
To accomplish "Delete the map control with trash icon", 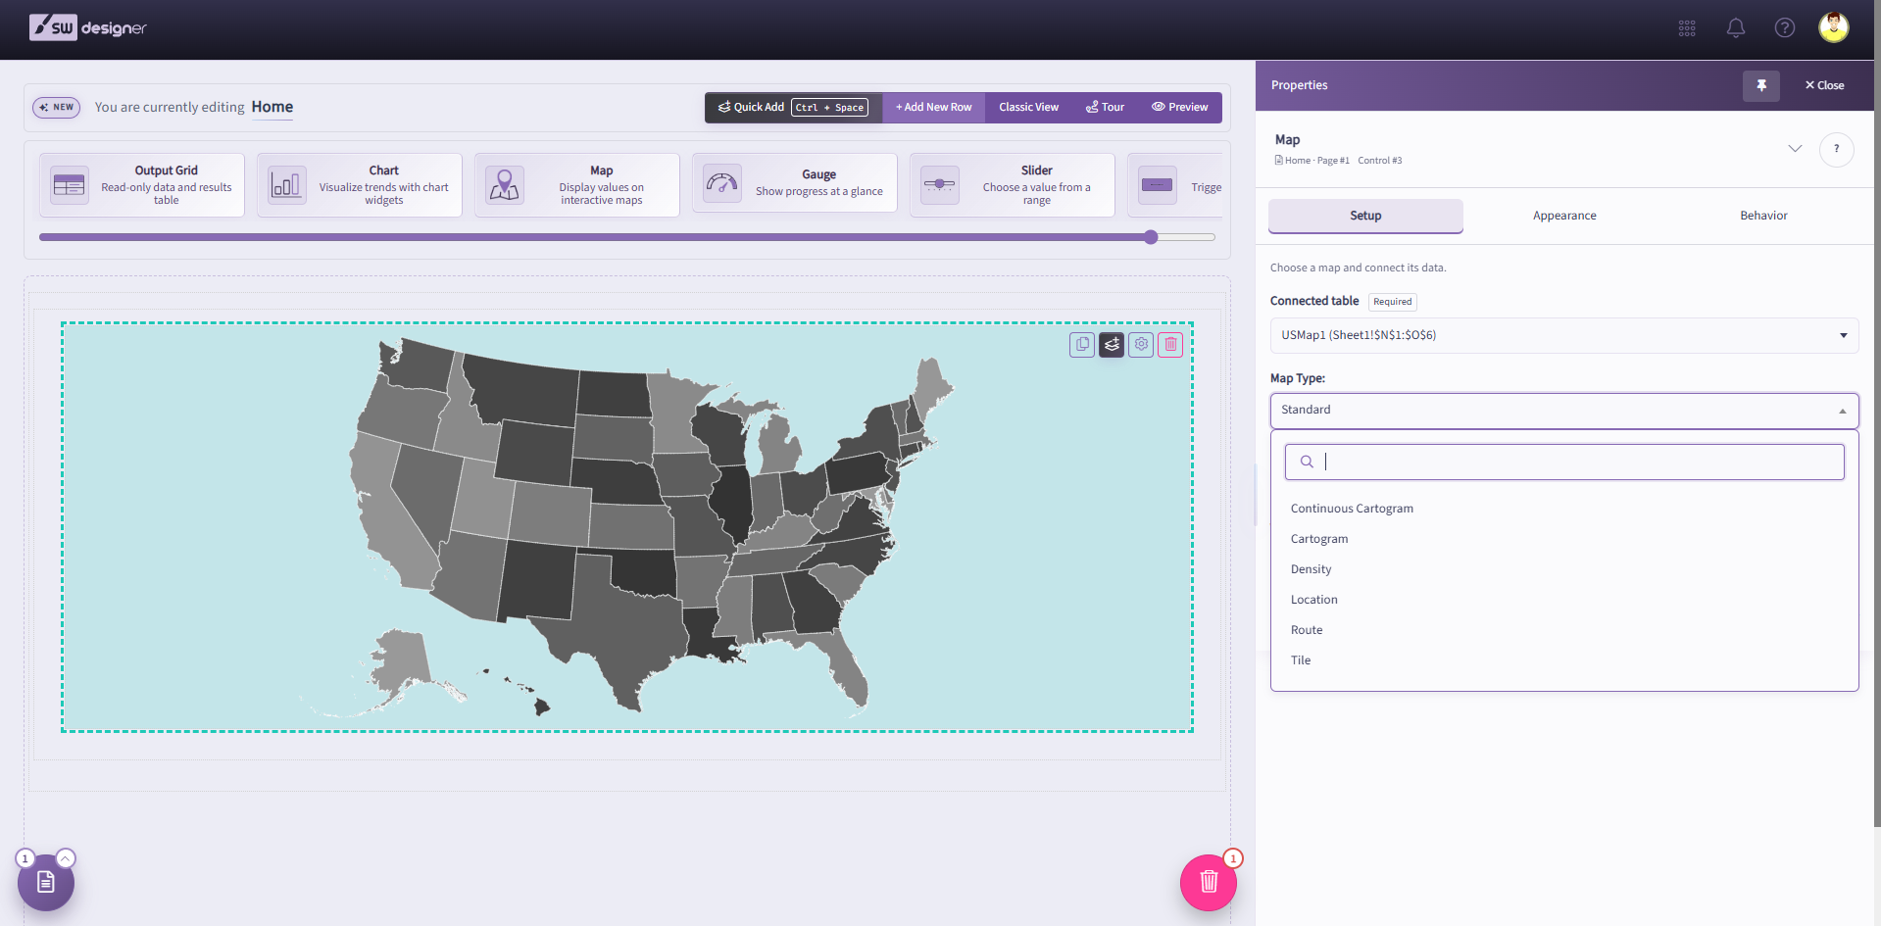I will coord(1170,344).
